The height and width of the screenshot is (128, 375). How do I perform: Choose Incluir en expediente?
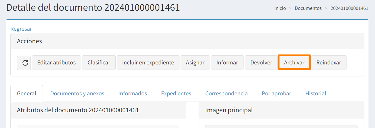[x=148, y=62]
